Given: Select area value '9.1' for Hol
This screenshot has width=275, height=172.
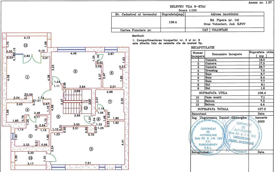Looking at the screenshot, I should pyautogui.click(x=262, y=85).
